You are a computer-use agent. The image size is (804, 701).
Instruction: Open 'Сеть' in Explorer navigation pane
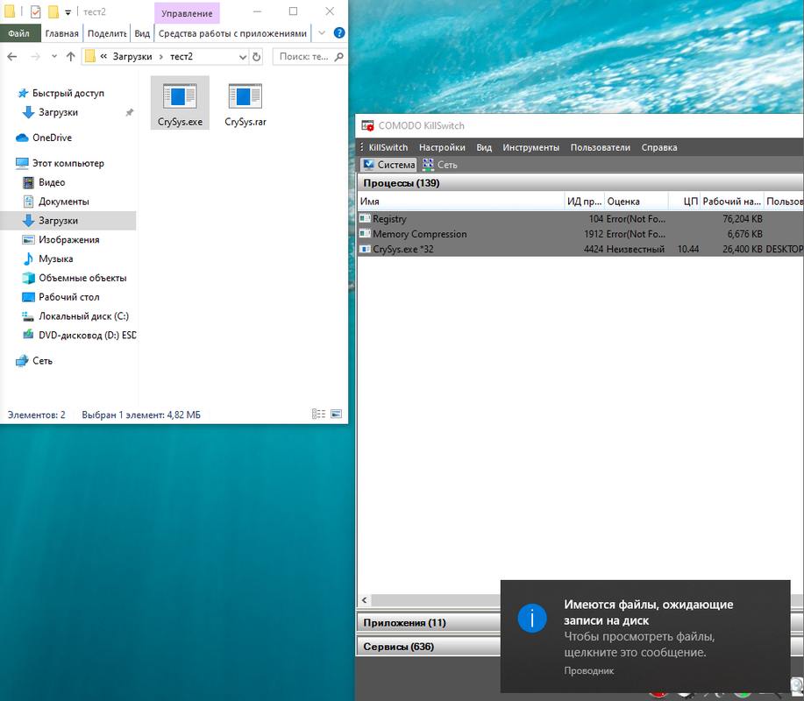pos(42,361)
